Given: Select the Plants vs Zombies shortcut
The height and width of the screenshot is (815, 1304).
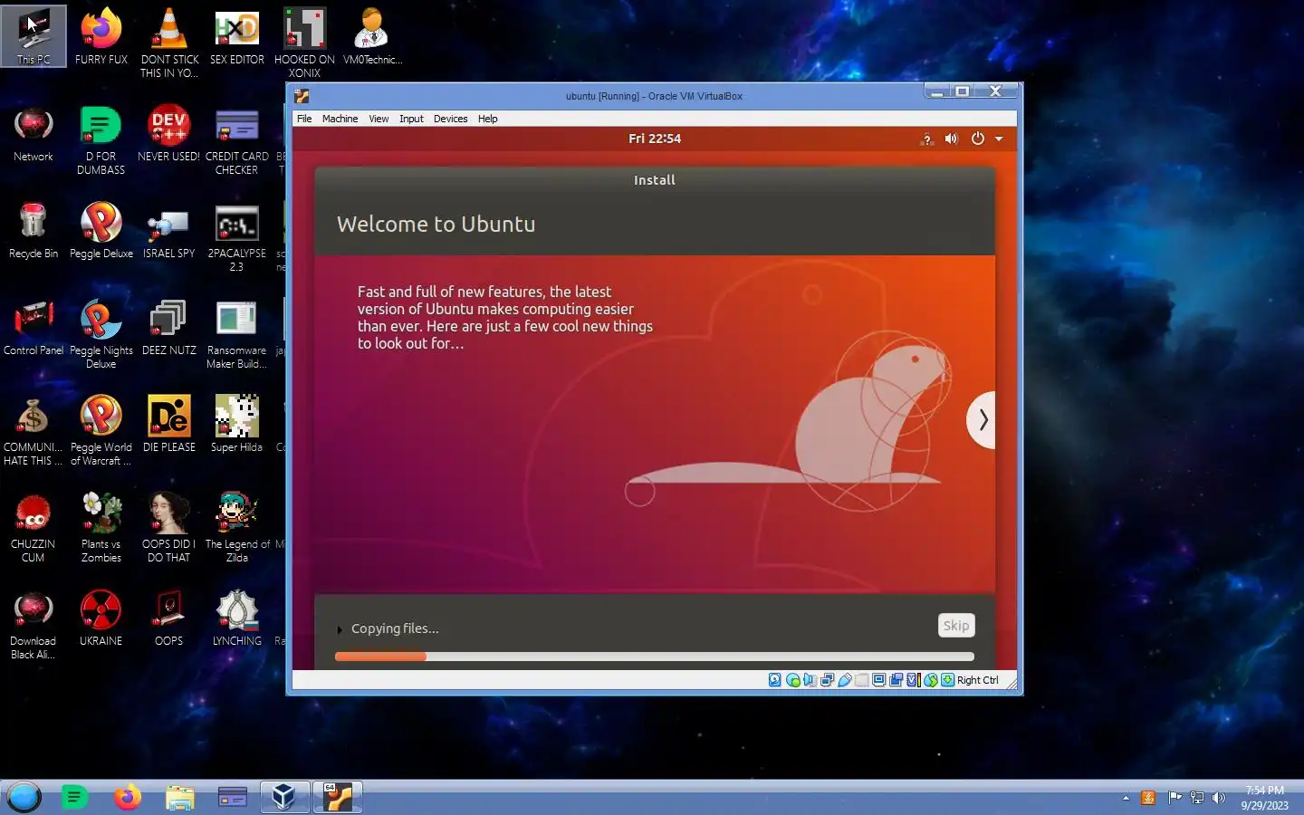Looking at the screenshot, I should (x=101, y=528).
